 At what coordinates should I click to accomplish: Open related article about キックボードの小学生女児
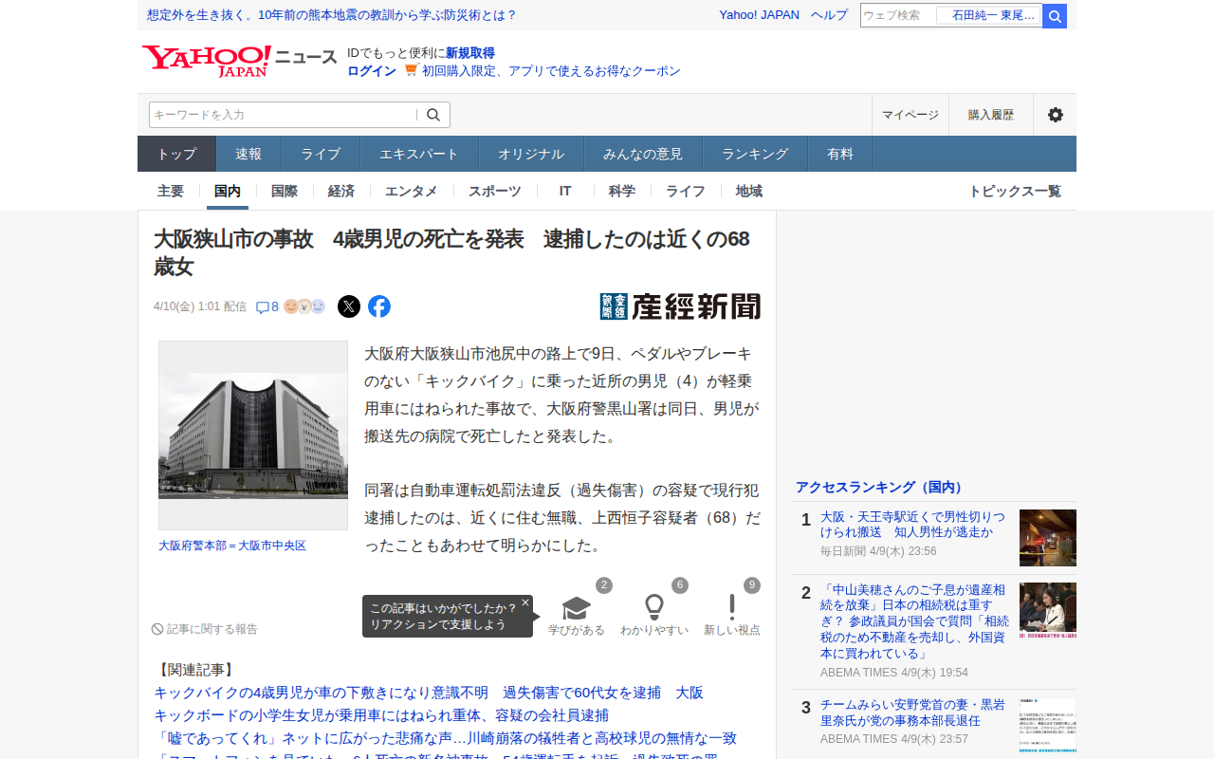click(381, 715)
